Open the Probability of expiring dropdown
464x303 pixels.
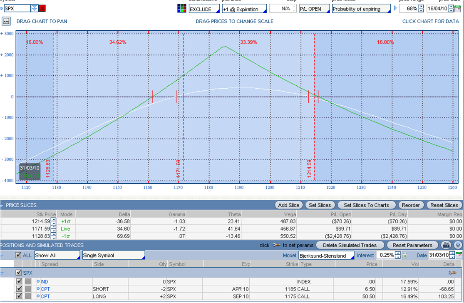pos(361,9)
